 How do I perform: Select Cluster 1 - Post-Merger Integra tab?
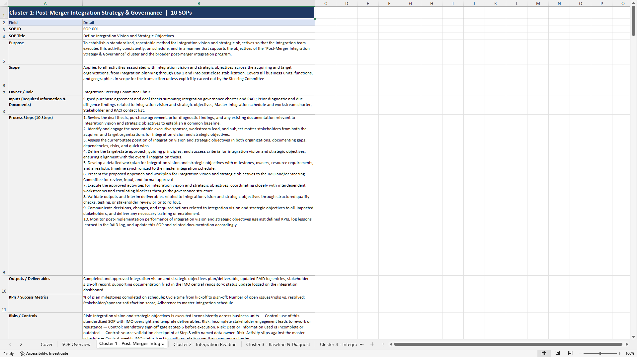pos(132,344)
